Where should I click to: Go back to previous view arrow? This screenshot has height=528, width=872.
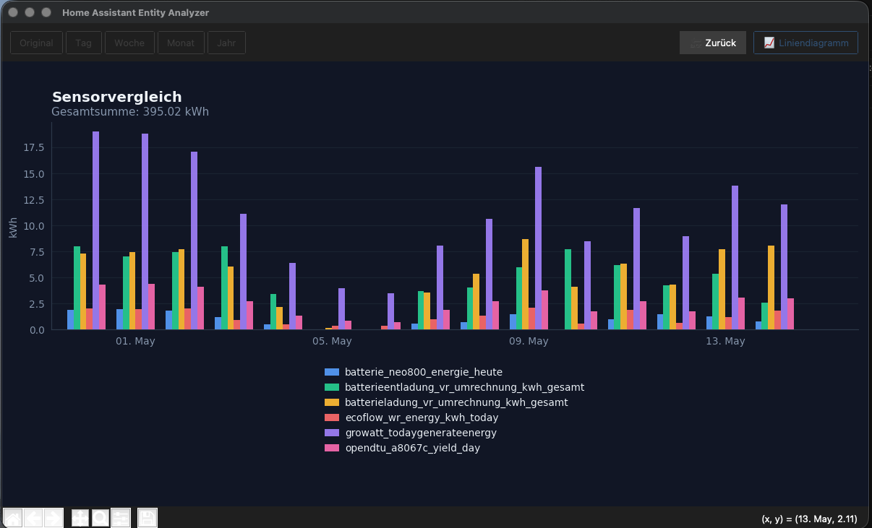point(33,518)
